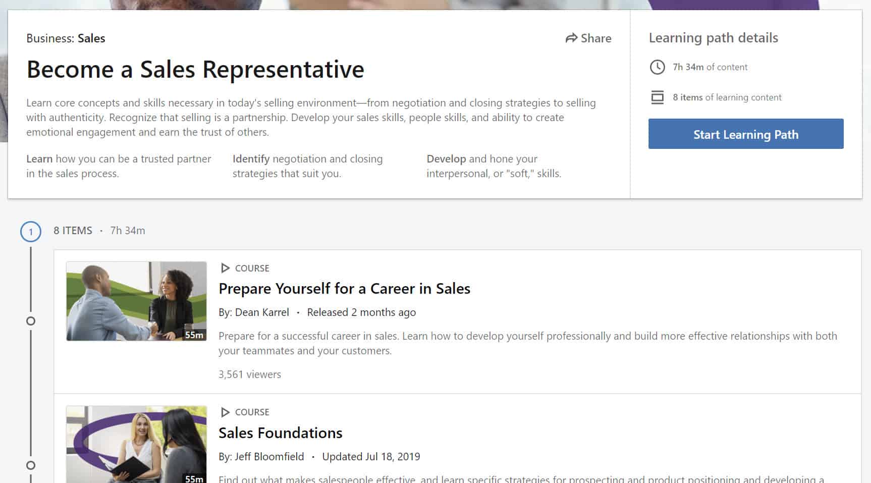
Task: Click the clock icon beside content duration
Action: coord(657,67)
